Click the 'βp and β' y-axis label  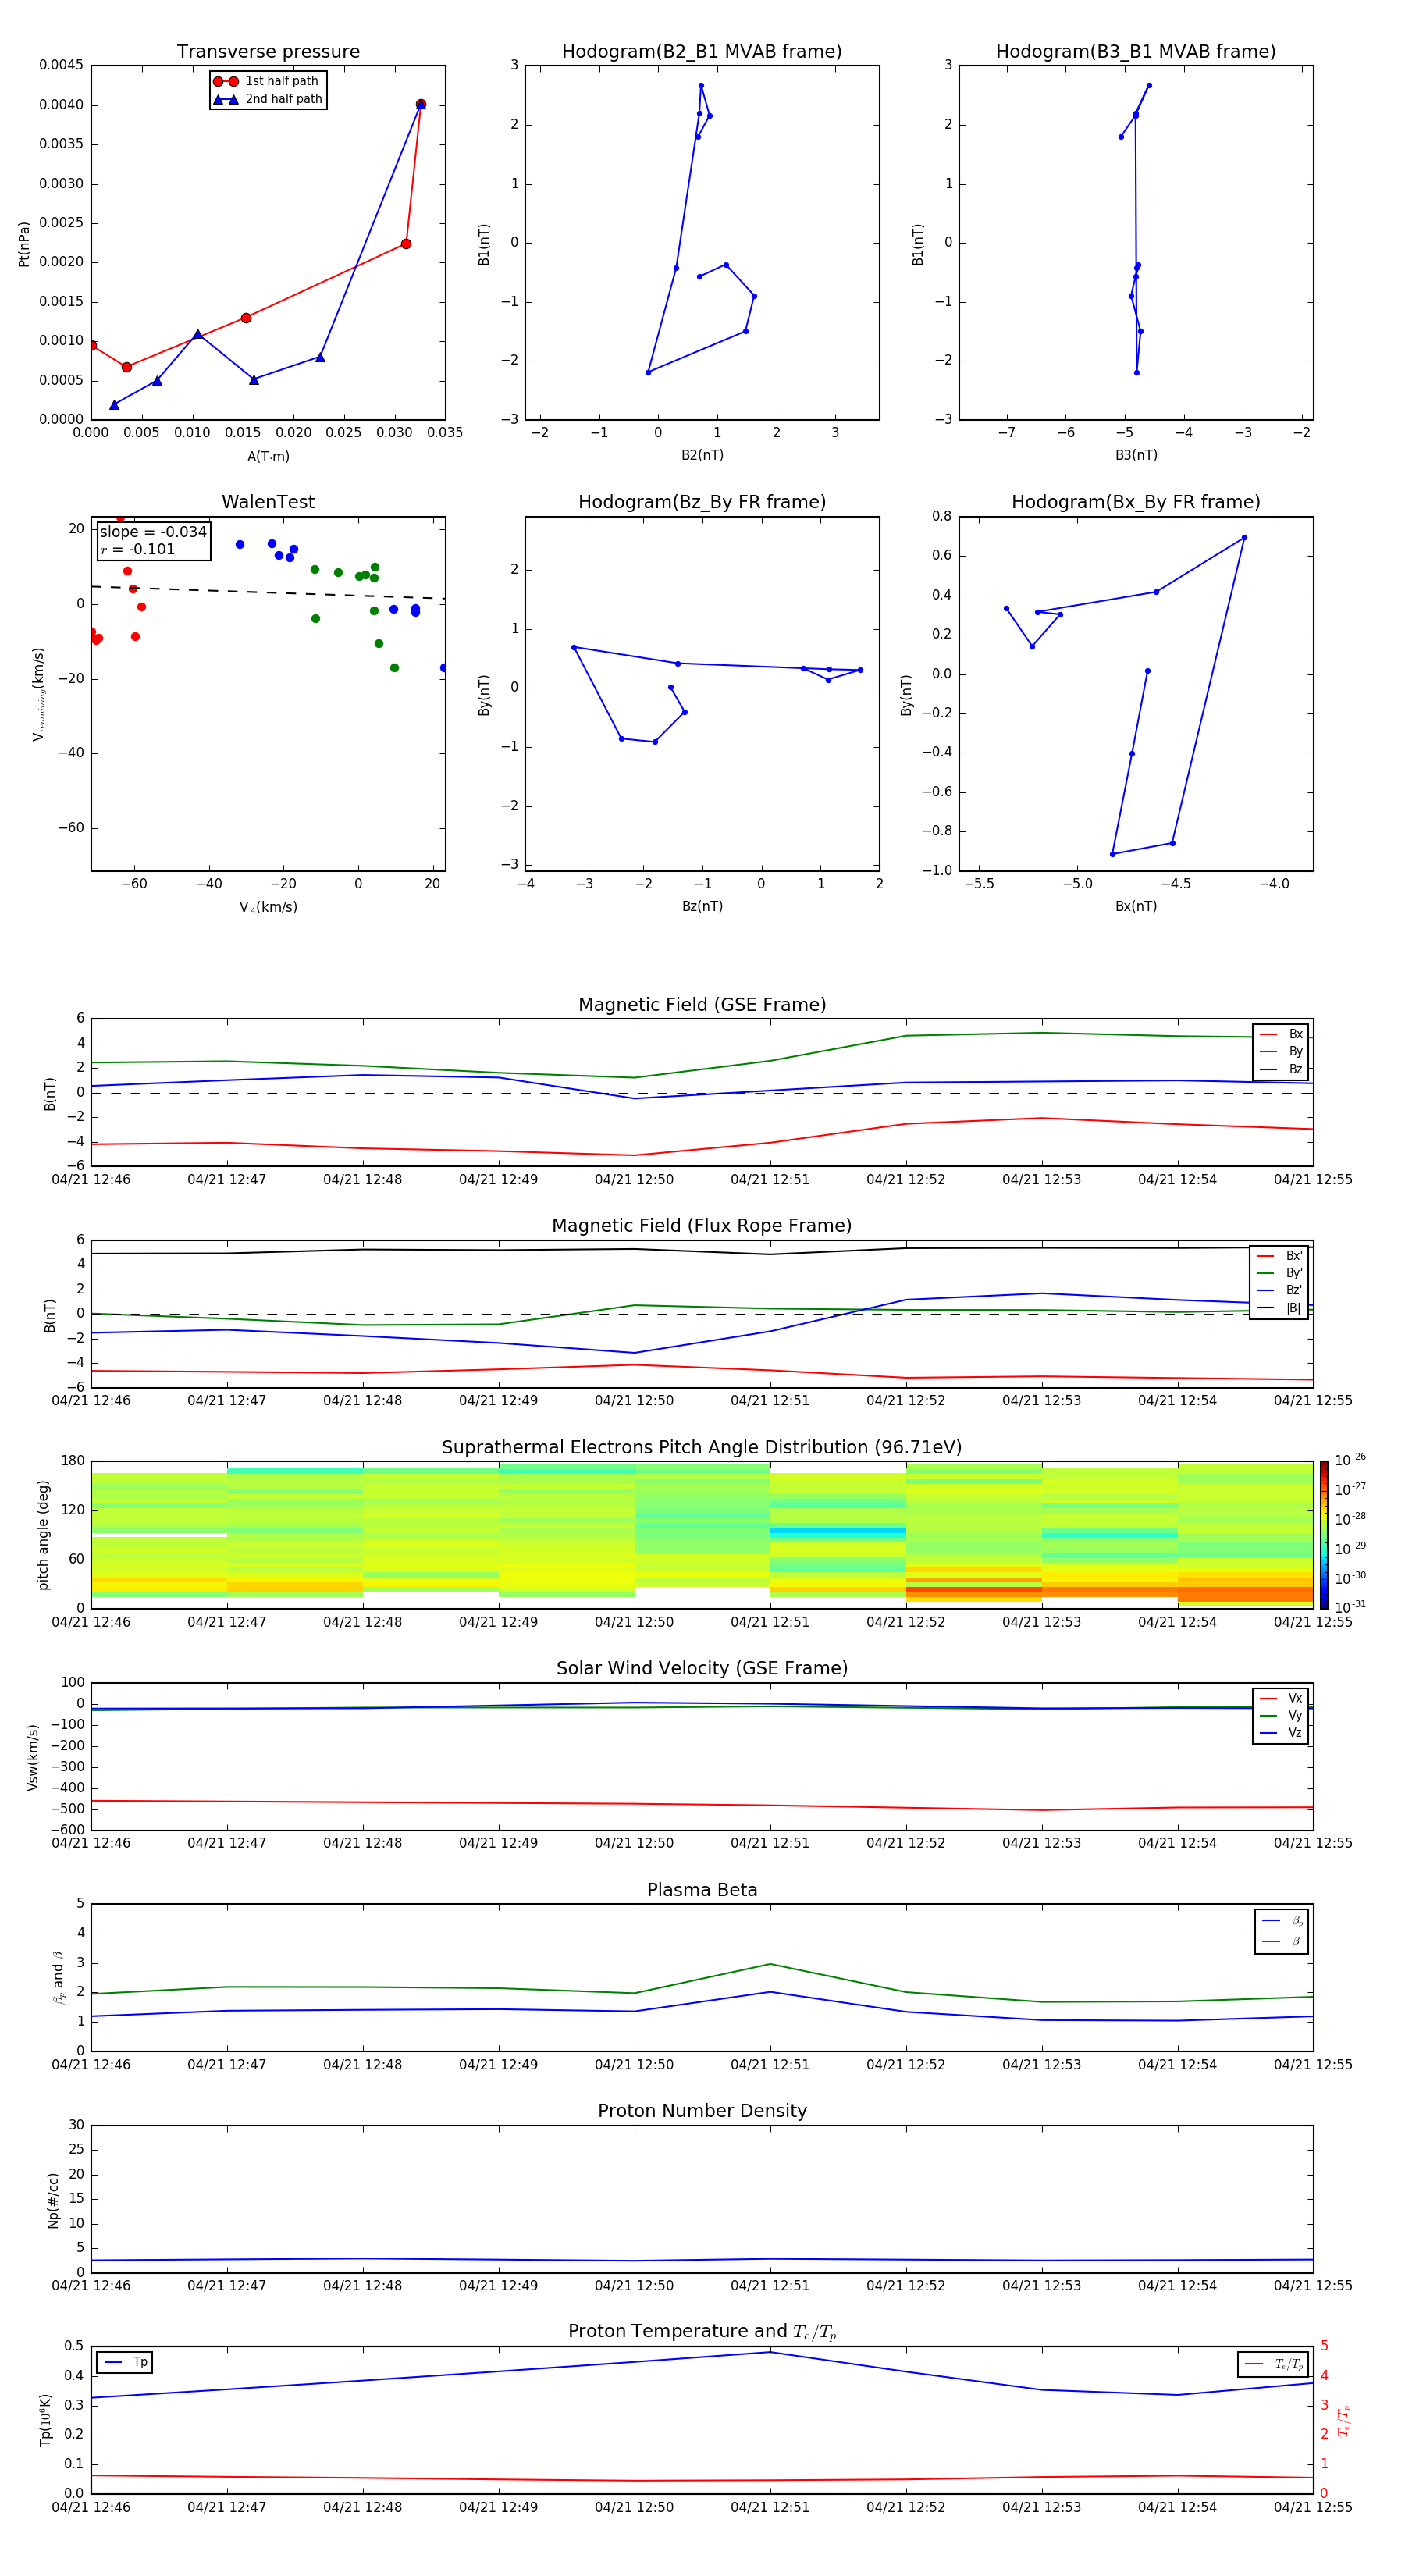click(58, 1977)
